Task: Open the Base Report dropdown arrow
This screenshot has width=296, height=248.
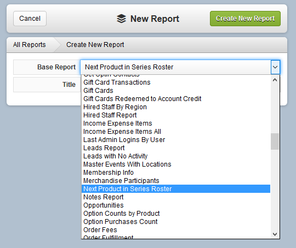Action: (x=275, y=67)
